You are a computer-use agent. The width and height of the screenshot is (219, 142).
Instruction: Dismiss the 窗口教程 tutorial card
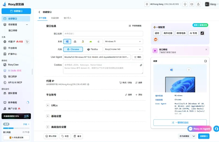206,50
